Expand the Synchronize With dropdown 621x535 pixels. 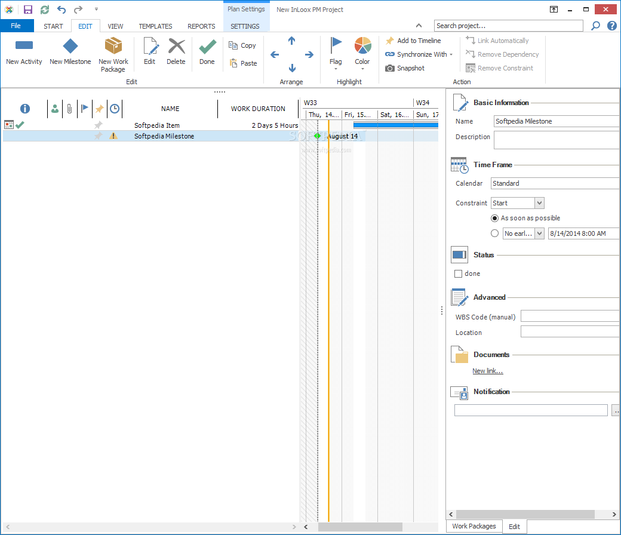pyautogui.click(x=451, y=55)
